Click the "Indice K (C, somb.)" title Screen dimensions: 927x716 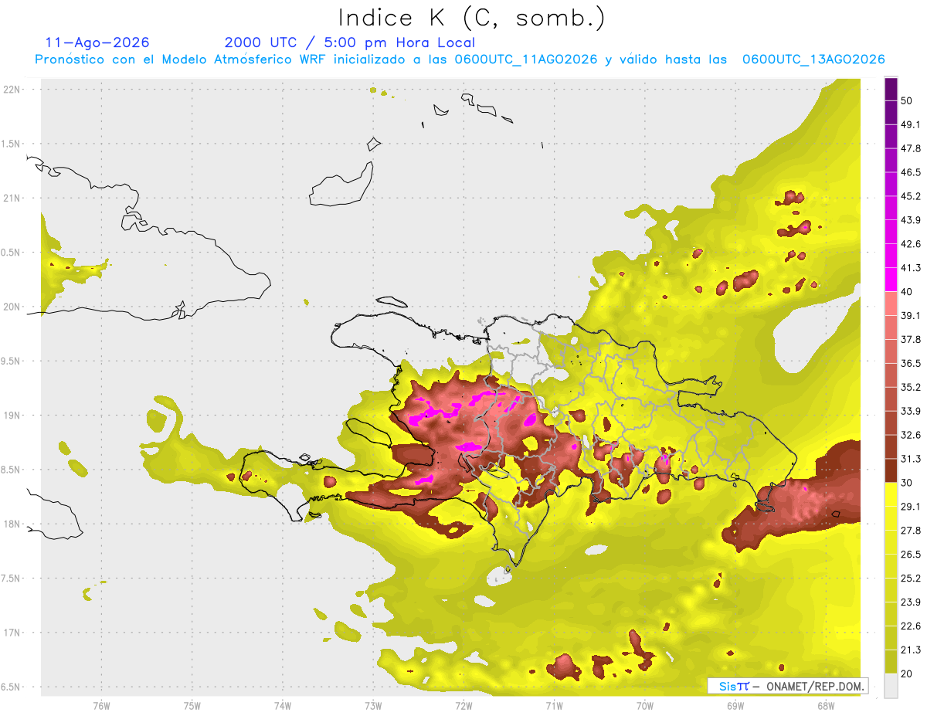pos(472,18)
